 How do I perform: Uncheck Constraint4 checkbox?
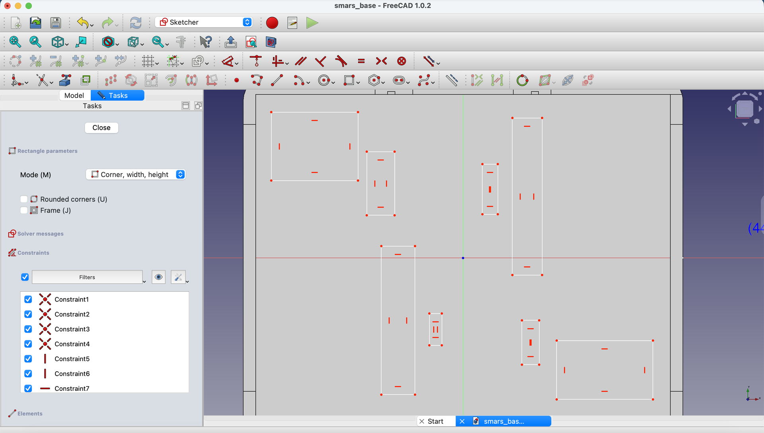tap(28, 344)
